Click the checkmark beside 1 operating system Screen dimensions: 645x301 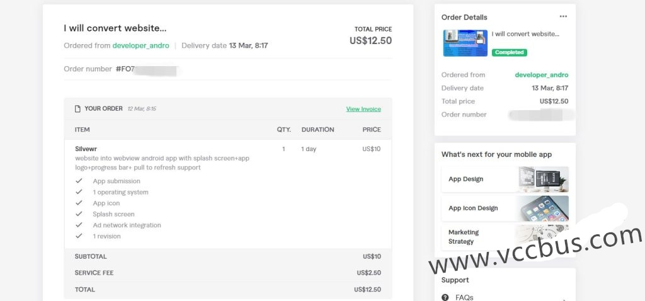(79, 192)
